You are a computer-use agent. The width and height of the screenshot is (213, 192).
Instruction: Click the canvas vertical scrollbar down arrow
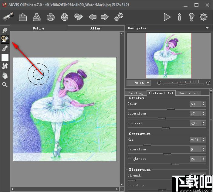tap(122, 184)
